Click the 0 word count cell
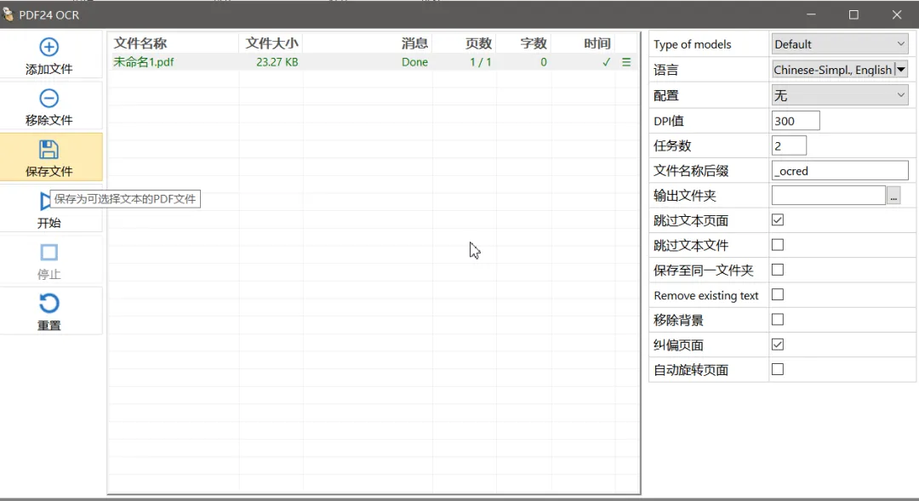This screenshot has height=501, width=919. (x=543, y=62)
